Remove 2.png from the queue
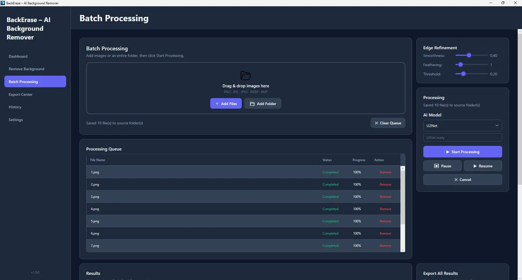The image size is (522, 280). tap(385, 184)
